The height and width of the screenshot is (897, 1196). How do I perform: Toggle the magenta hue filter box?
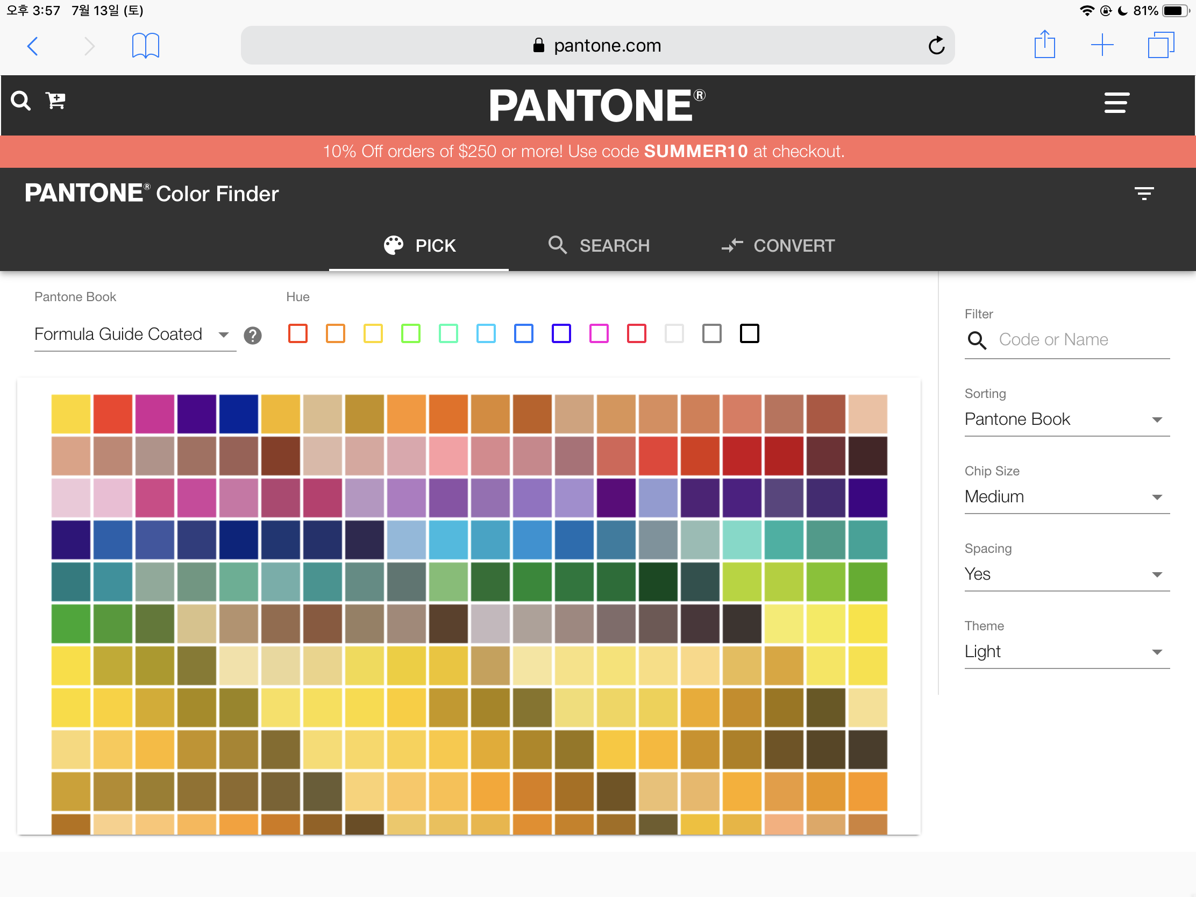tap(599, 333)
